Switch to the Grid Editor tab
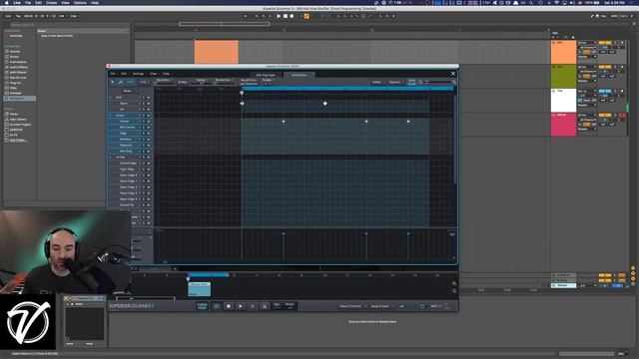This screenshot has width=639, height=359. 300,75
